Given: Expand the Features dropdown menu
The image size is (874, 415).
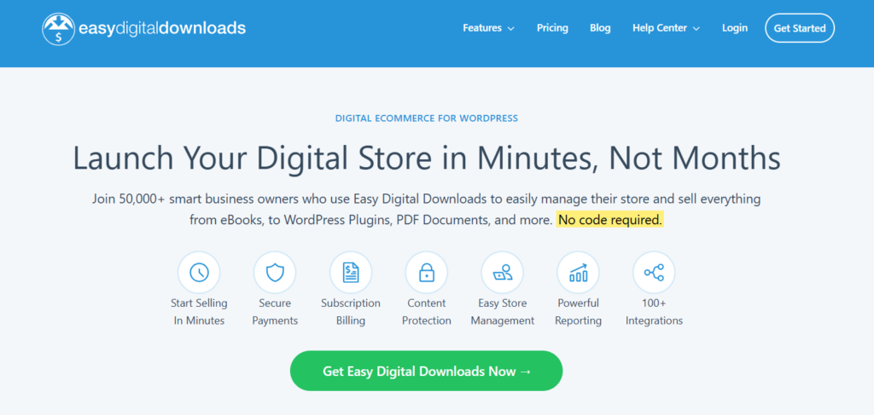Looking at the screenshot, I should point(482,28).
